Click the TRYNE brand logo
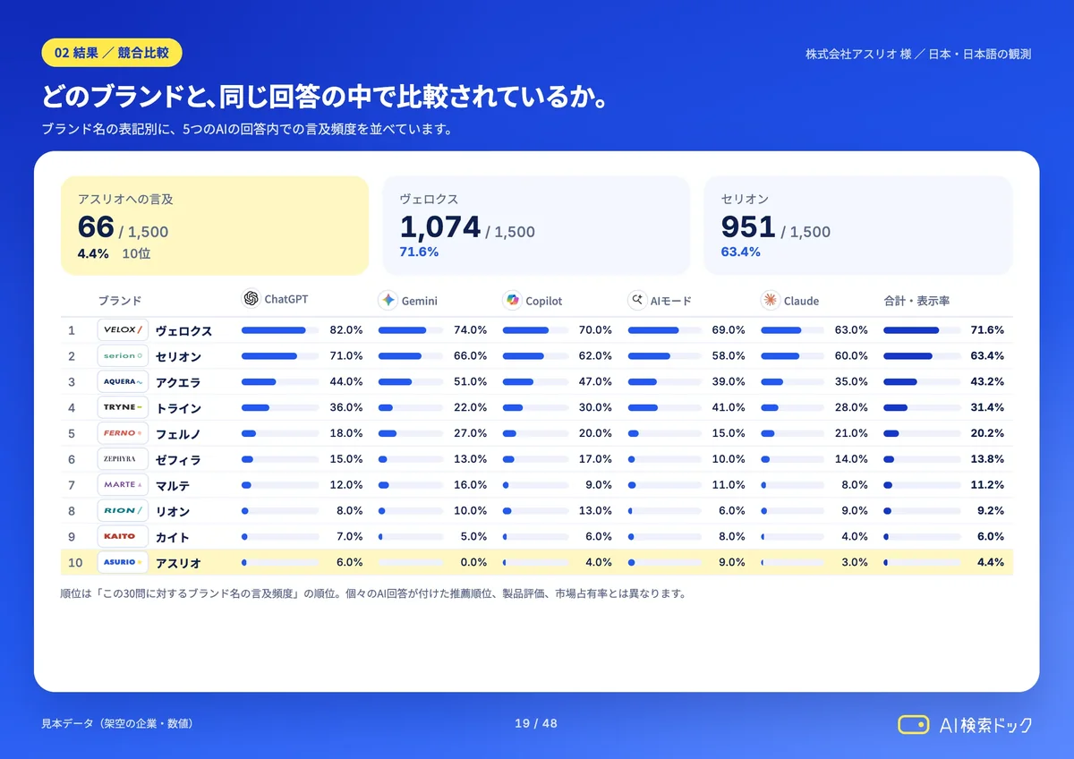The height and width of the screenshot is (759, 1074). click(x=123, y=407)
